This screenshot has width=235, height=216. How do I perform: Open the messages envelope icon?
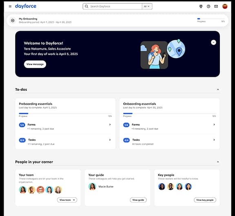point(216,6)
